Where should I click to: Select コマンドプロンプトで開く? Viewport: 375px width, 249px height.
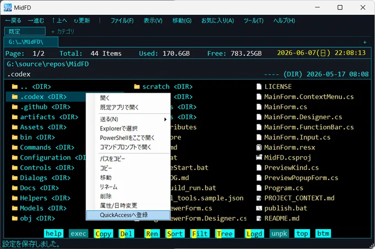point(128,147)
